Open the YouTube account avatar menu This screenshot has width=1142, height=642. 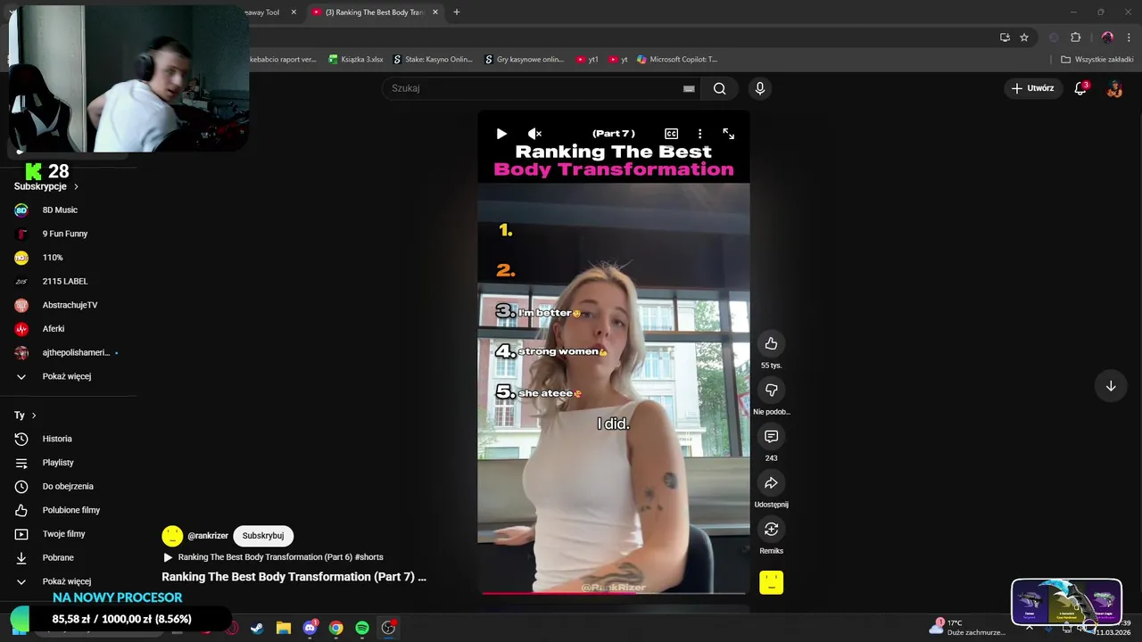tap(1114, 88)
